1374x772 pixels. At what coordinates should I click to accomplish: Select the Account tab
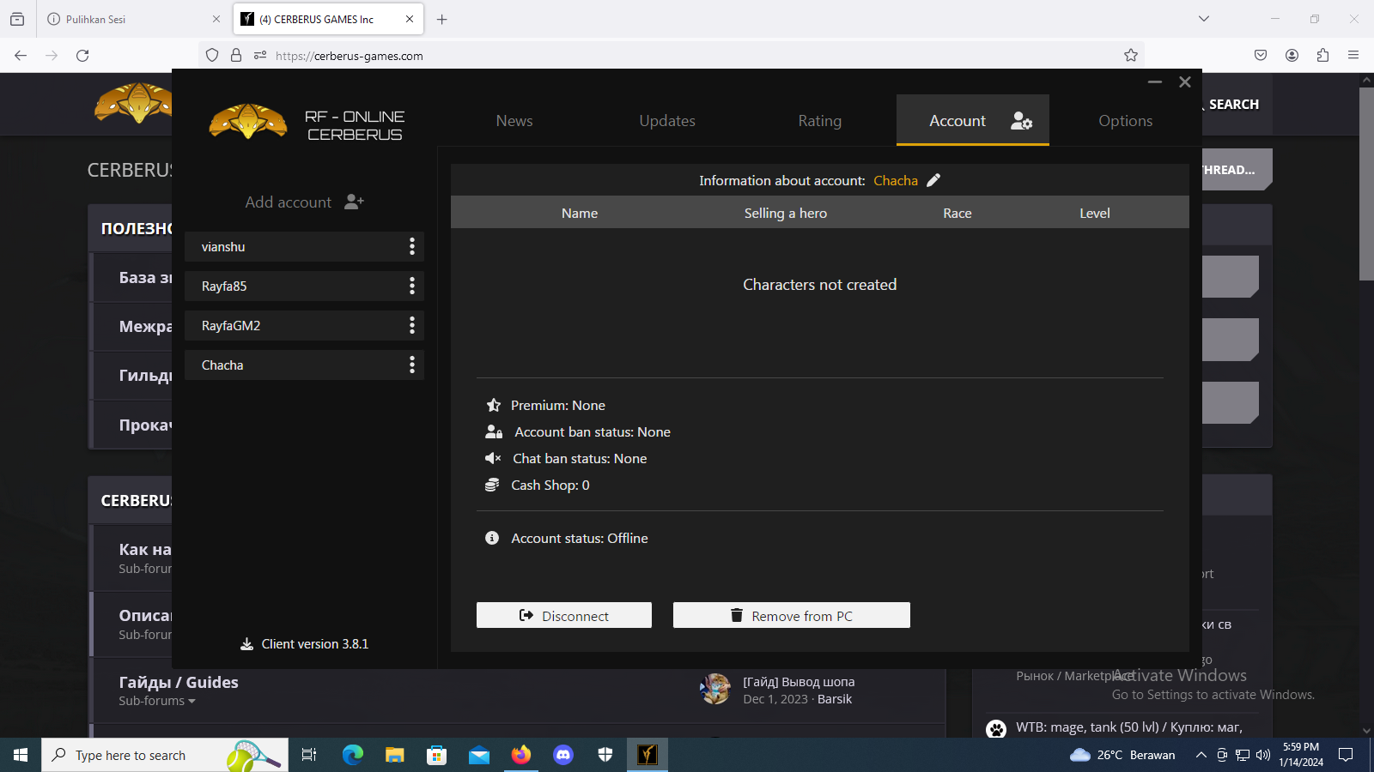tap(973, 120)
